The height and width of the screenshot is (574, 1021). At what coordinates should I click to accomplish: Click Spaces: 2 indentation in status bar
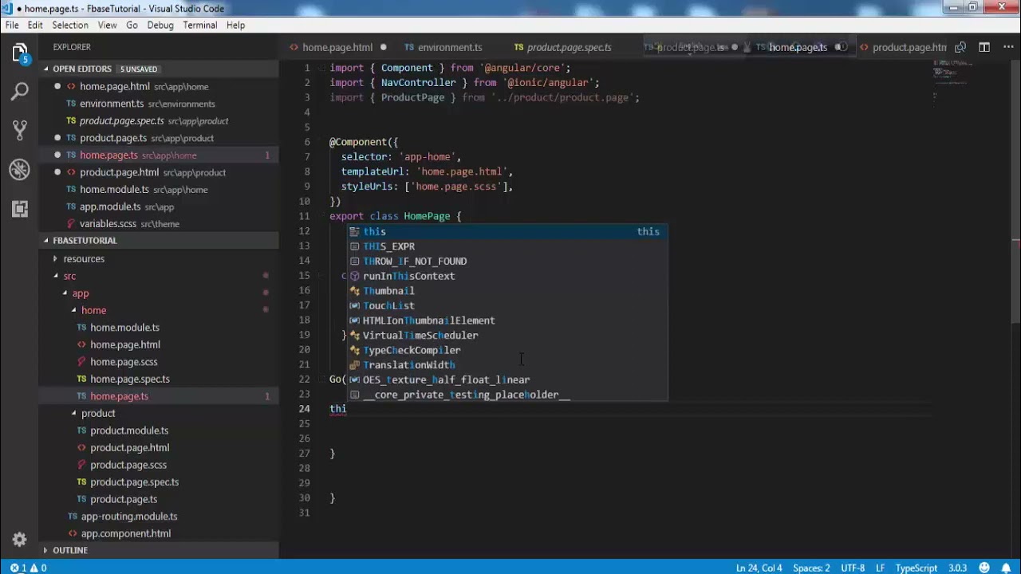tap(811, 568)
